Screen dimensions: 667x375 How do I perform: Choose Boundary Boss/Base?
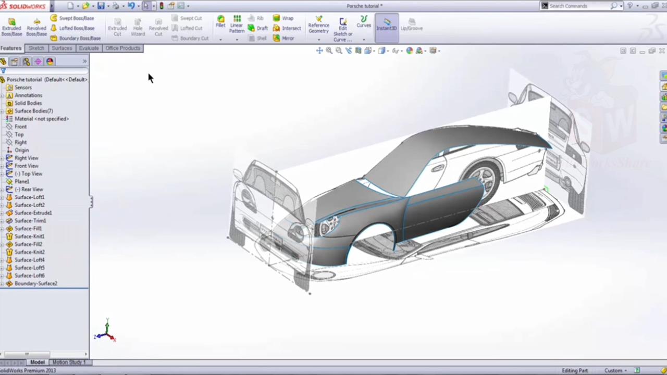point(75,38)
